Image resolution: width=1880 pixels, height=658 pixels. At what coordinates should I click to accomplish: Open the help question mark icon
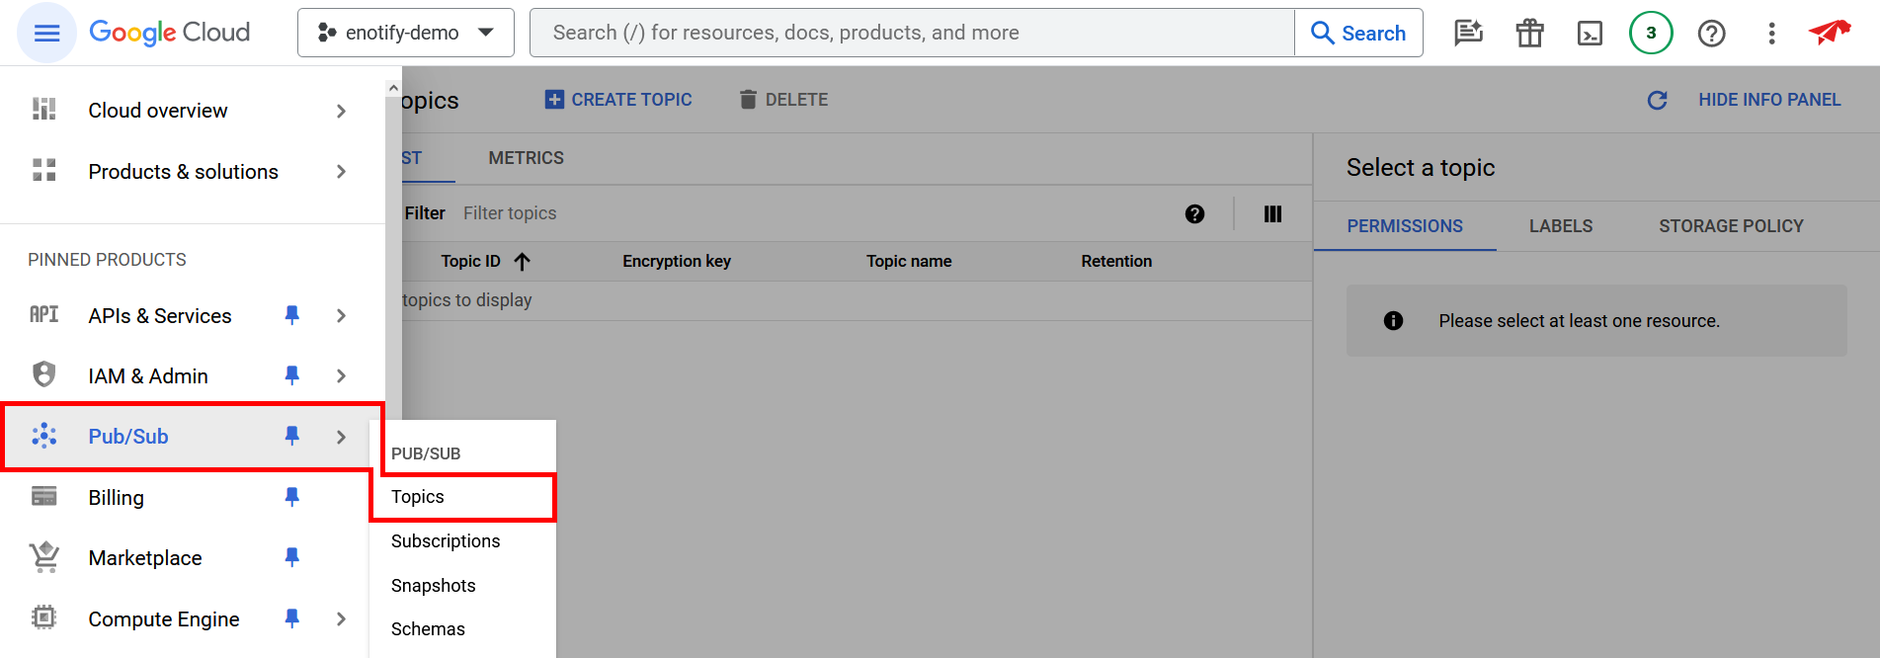pyautogui.click(x=1711, y=34)
